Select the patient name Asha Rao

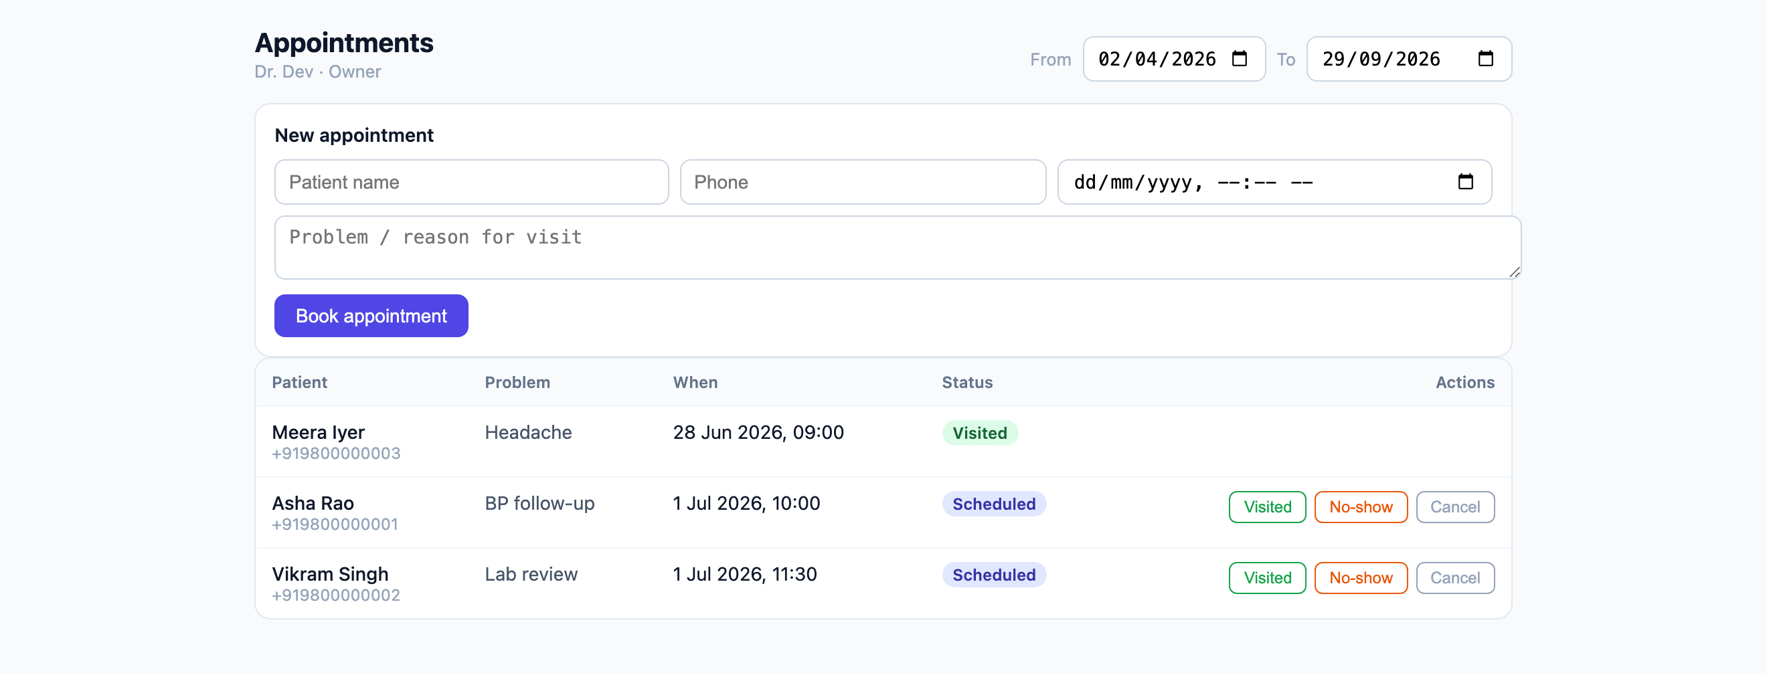[313, 503]
